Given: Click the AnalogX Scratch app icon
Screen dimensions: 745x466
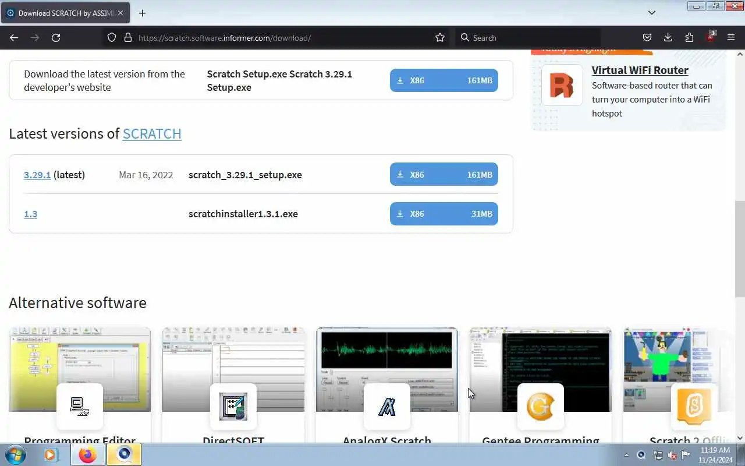Looking at the screenshot, I should [x=387, y=407].
